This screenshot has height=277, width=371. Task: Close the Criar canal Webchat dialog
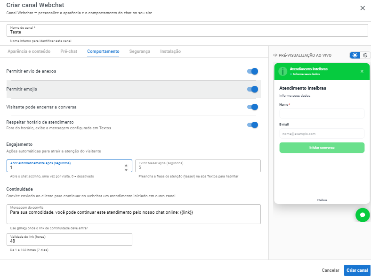[362, 8]
